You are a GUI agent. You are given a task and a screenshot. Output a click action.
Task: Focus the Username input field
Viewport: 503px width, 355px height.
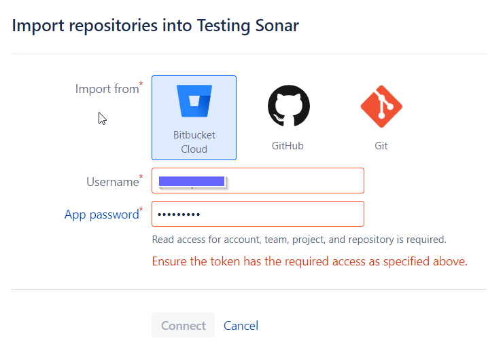[x=258, y=181]
